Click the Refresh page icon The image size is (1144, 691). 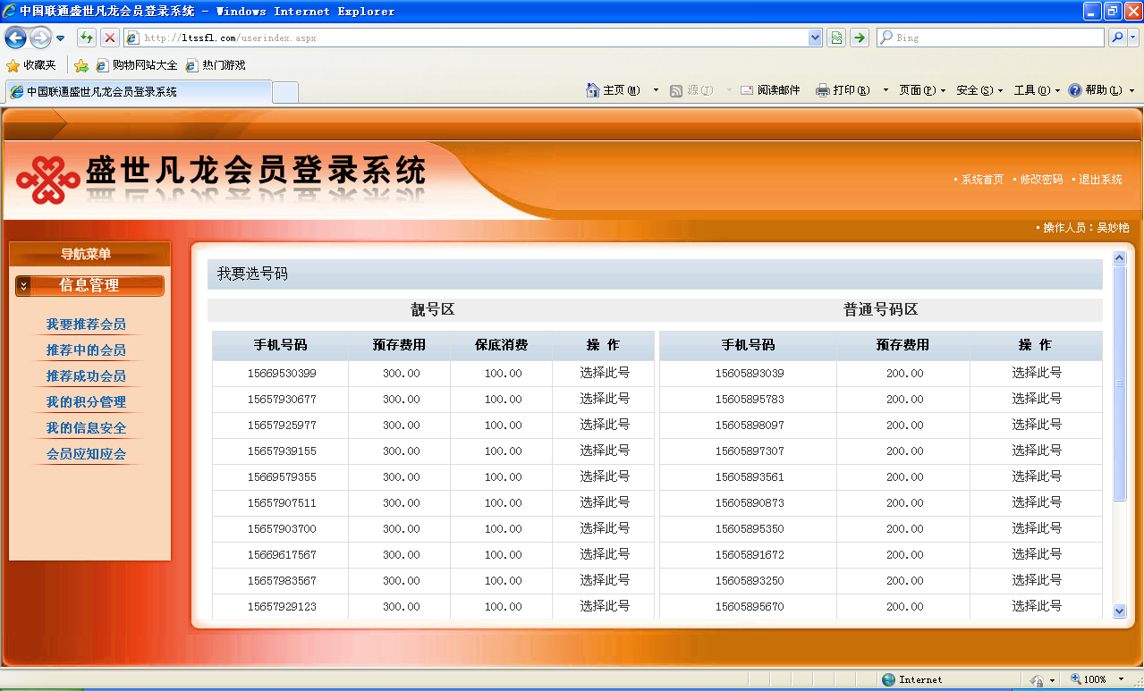coord(87,38)
